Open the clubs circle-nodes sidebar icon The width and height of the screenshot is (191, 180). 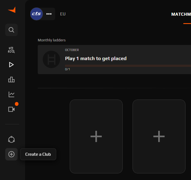pyautogui.click(x=12, y=139)
